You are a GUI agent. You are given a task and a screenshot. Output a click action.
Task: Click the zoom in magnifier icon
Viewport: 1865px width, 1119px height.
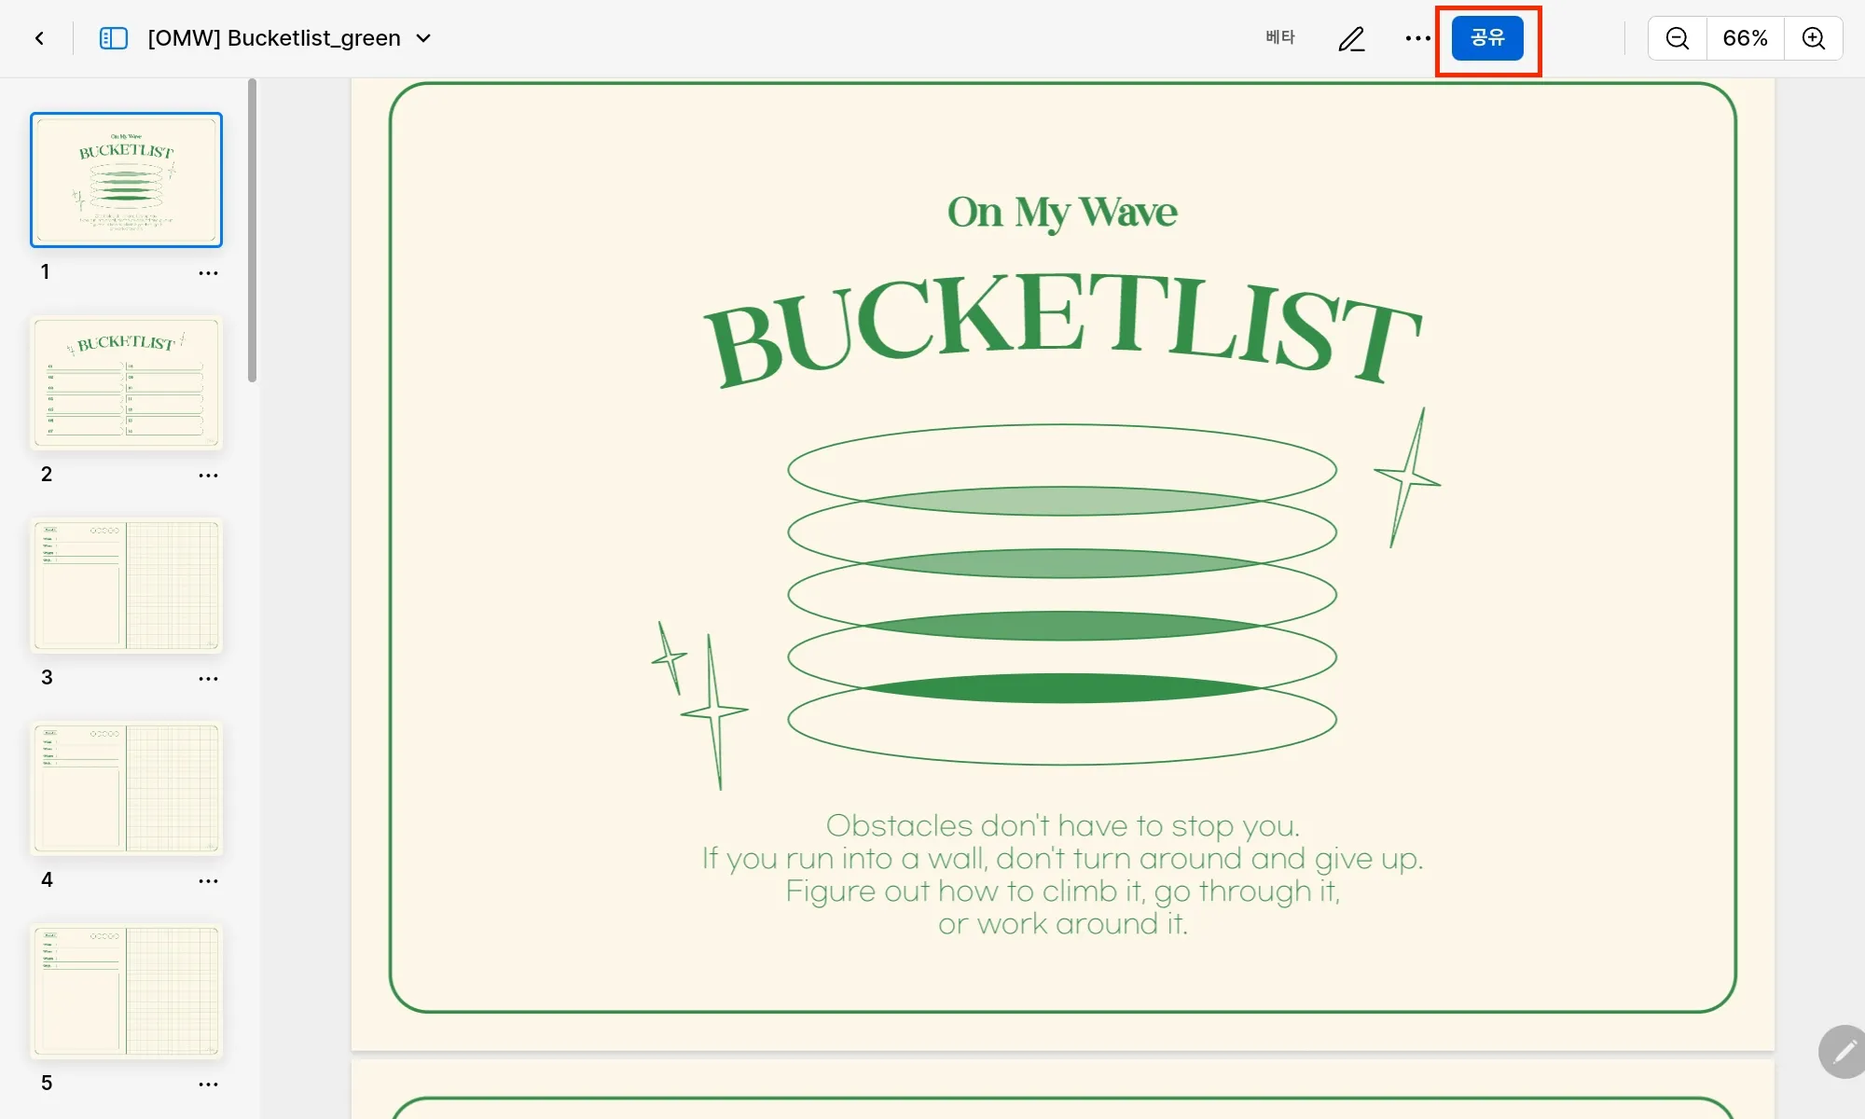click(1813, 38)
